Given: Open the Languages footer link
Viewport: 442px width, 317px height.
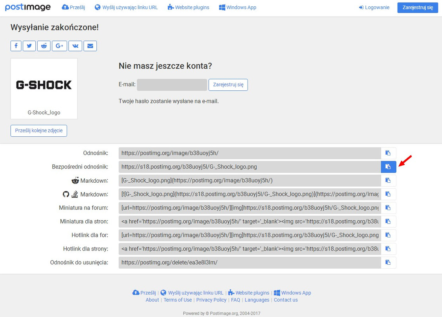Looking at the screenshot, I should (257, 300).
